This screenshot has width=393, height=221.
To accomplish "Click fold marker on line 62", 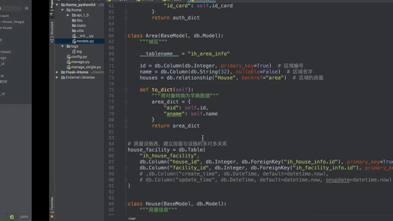I will [126, 12].
